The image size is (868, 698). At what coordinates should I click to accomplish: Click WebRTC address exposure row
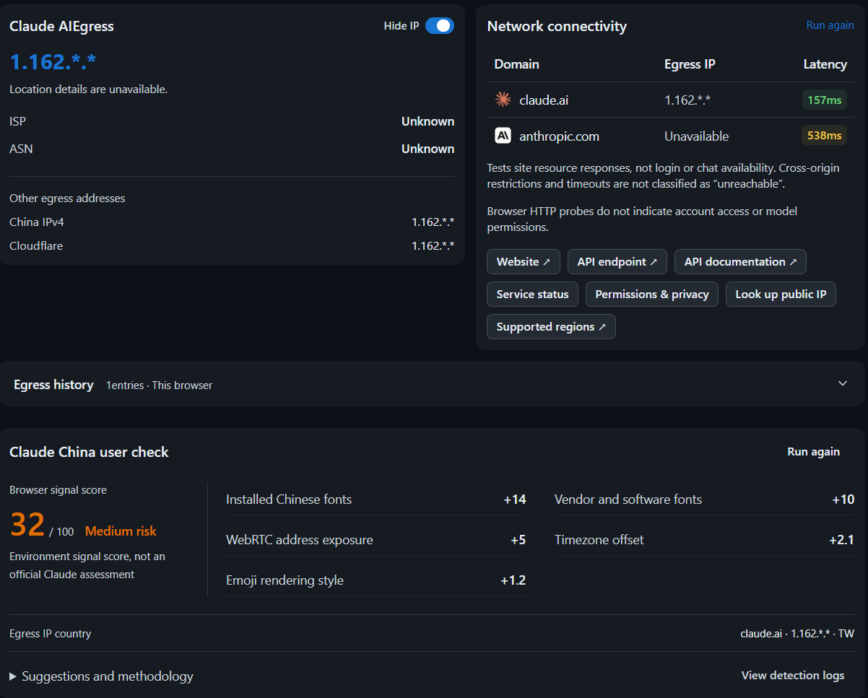[x=376, y=540]
